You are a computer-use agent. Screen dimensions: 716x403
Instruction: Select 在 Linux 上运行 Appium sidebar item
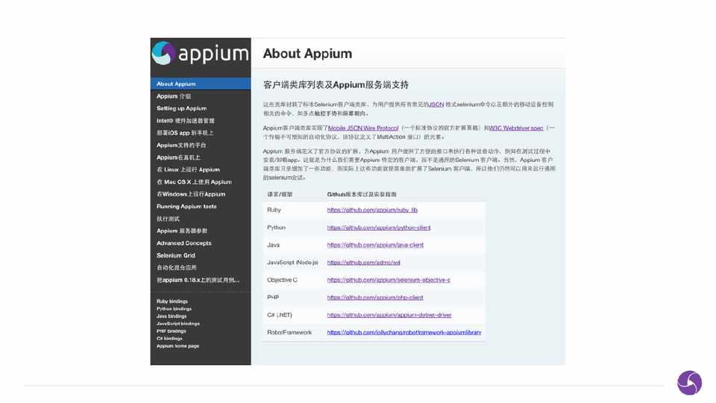[x=188, y=169]
